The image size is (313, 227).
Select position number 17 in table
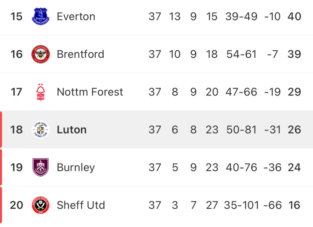[17, 92]
